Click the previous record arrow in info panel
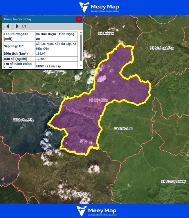 [x=8, y=26]
